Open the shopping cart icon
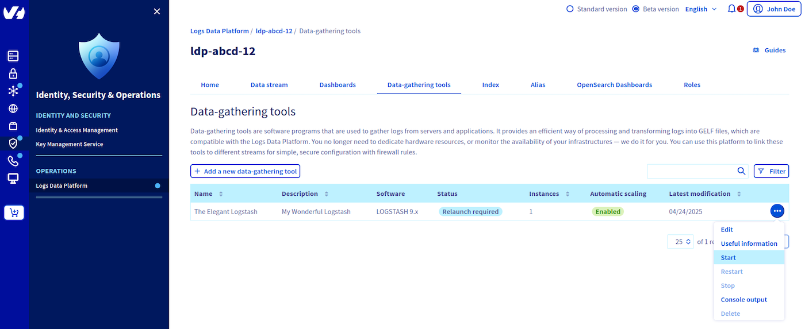Screen dimensions: 805x329 [x=14, y=213]
